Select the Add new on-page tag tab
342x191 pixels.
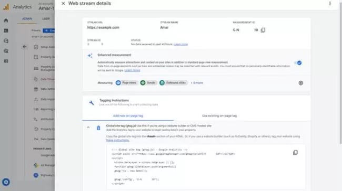pos(128,116)
